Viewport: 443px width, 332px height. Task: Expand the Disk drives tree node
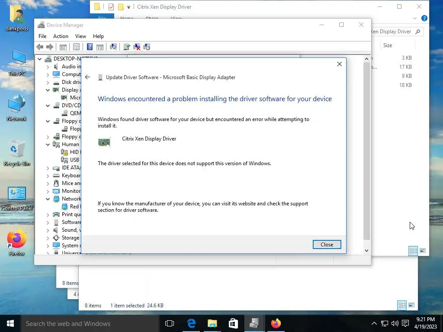[x=48, y=82]
